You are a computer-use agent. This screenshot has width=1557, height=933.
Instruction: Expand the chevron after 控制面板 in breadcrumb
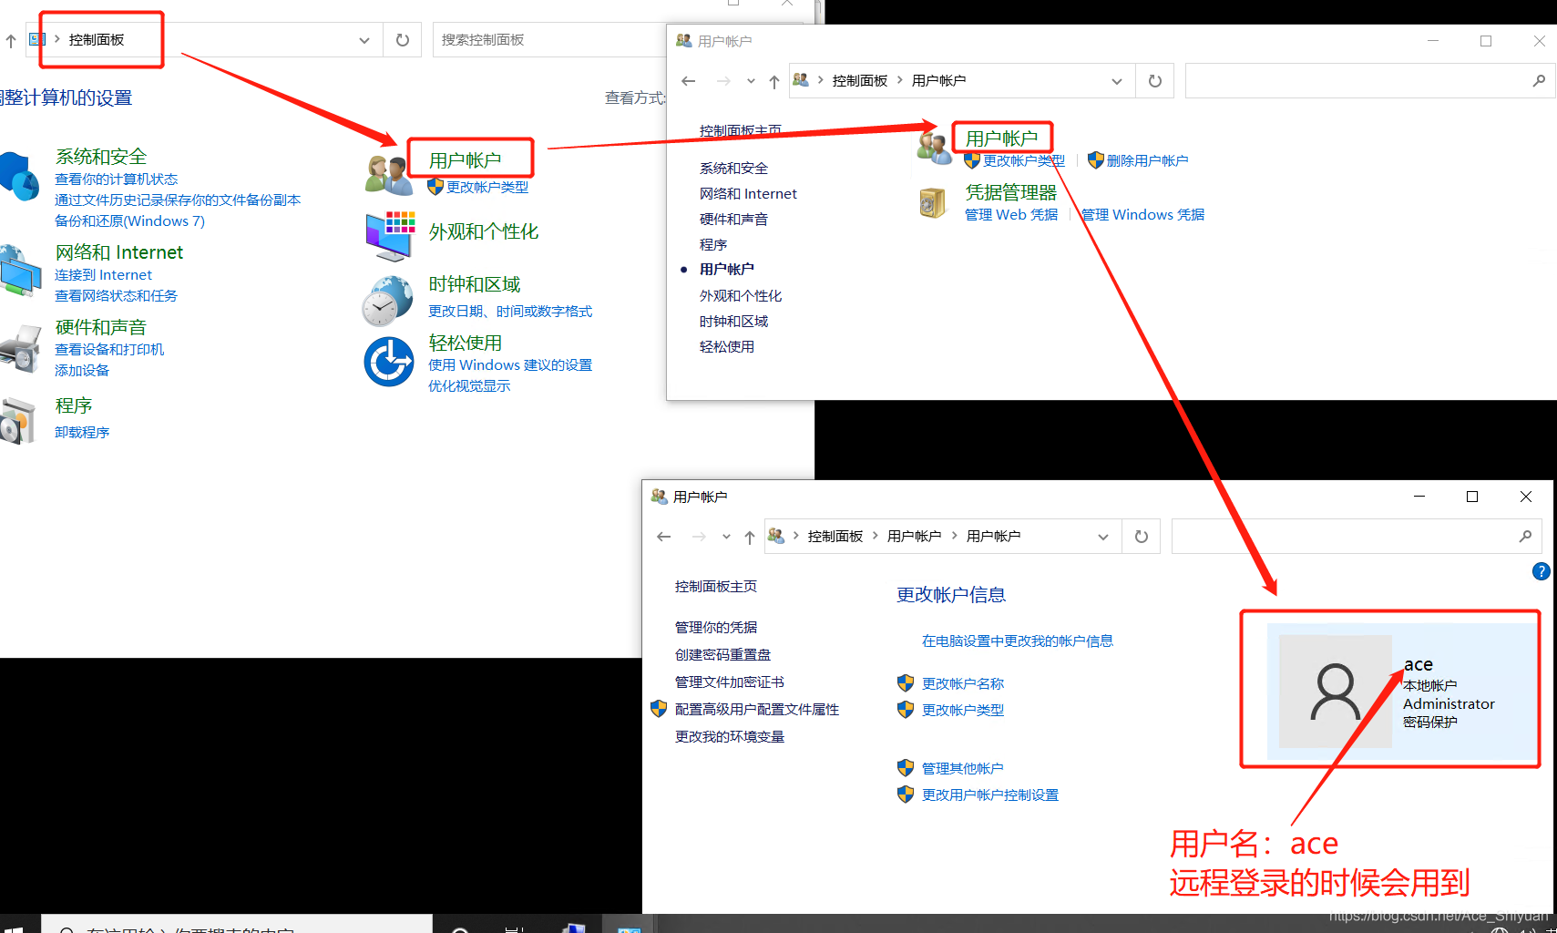coord(898,80)
